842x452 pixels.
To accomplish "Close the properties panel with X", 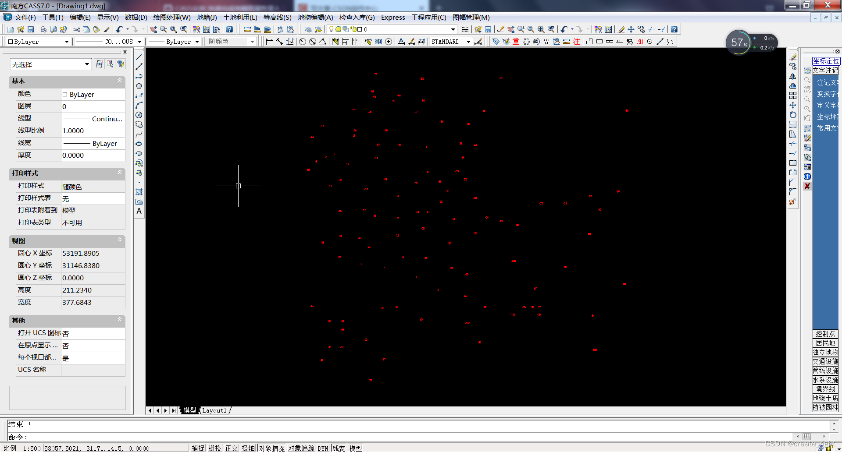I will tap(125, 52).
